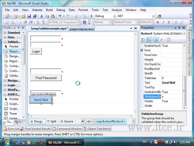Viewport: 194px width, 146px height.
Task: Select the ValidationSummary toolbox item
Action: pos(12,75)
